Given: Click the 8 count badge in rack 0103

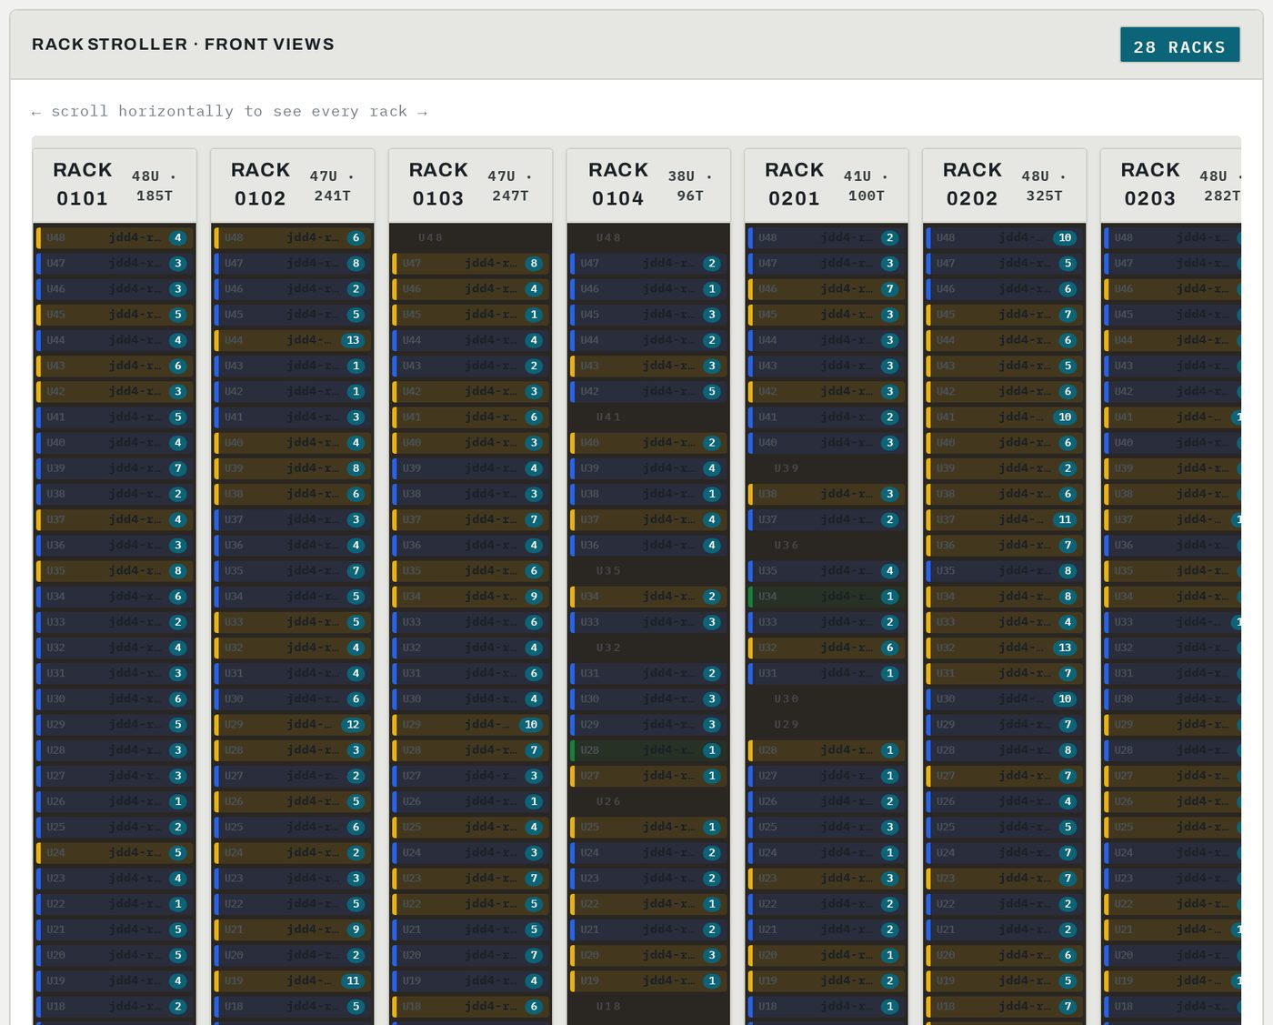Looking at the screenshot, I should (534, 264).
